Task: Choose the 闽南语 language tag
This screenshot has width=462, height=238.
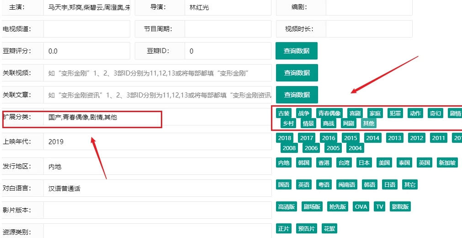Action: click(x=347, y=185)
